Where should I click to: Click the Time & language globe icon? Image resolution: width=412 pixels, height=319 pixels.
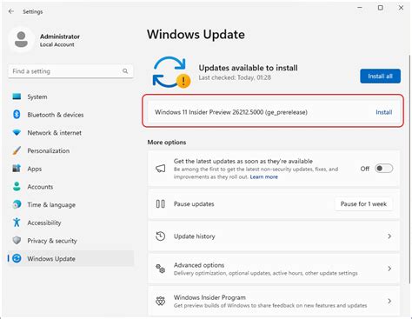[x=17, y=204]
